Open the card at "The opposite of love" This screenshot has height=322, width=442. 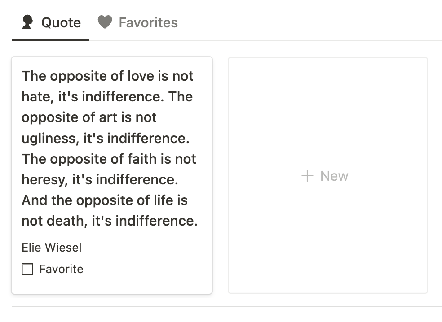coord(107,76)
